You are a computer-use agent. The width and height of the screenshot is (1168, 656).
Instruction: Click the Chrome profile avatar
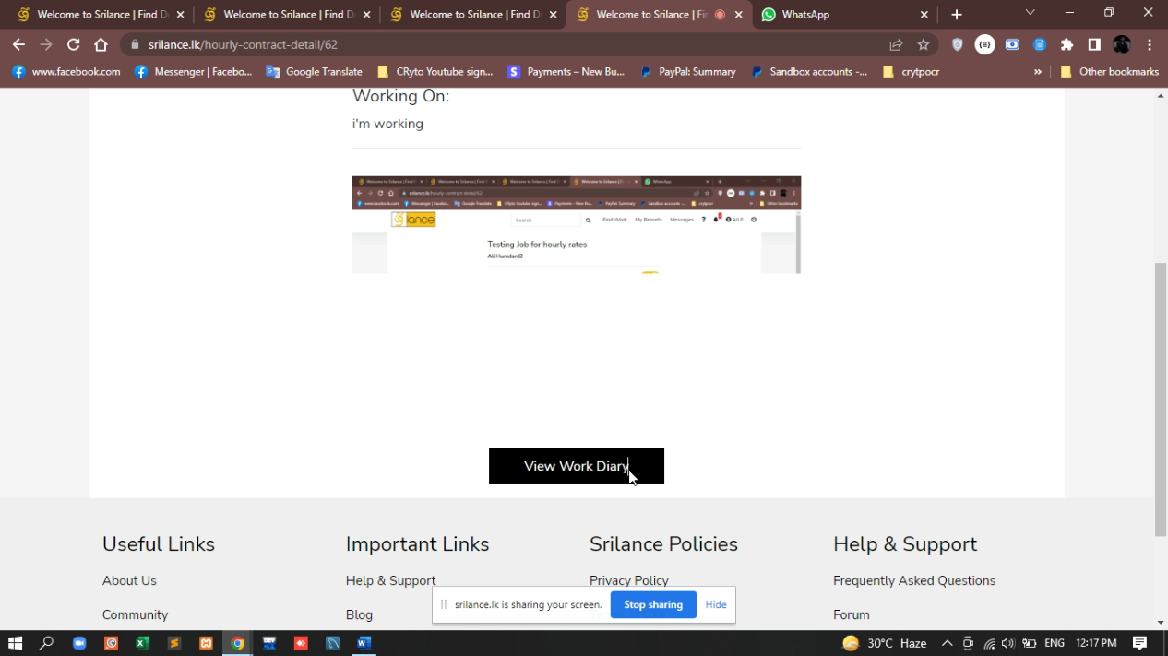click(1122, 44)
